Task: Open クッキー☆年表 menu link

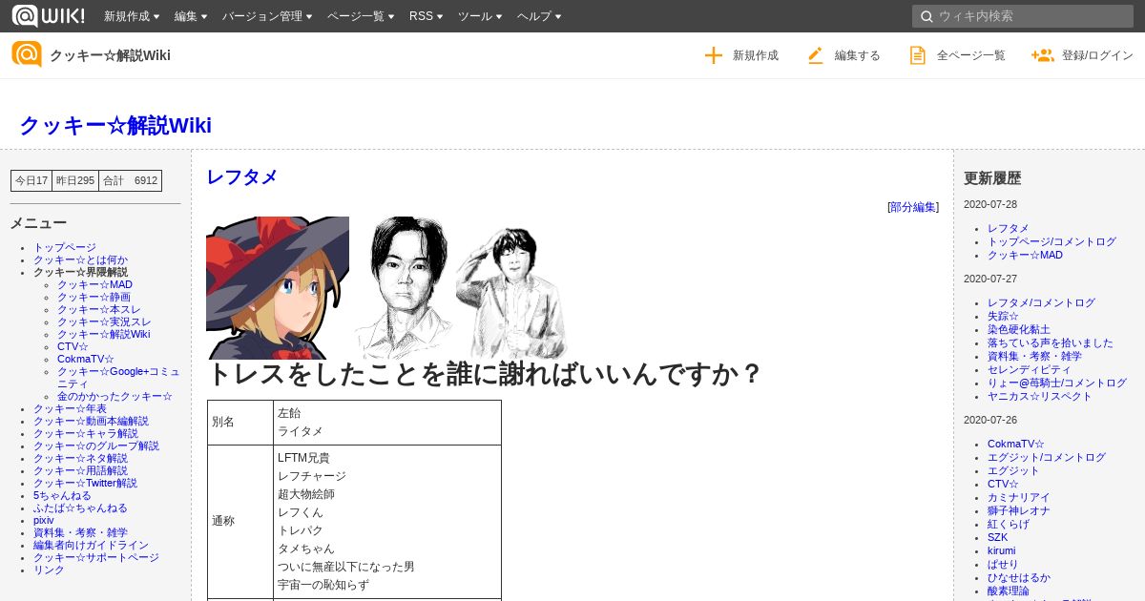Action: 70,408
